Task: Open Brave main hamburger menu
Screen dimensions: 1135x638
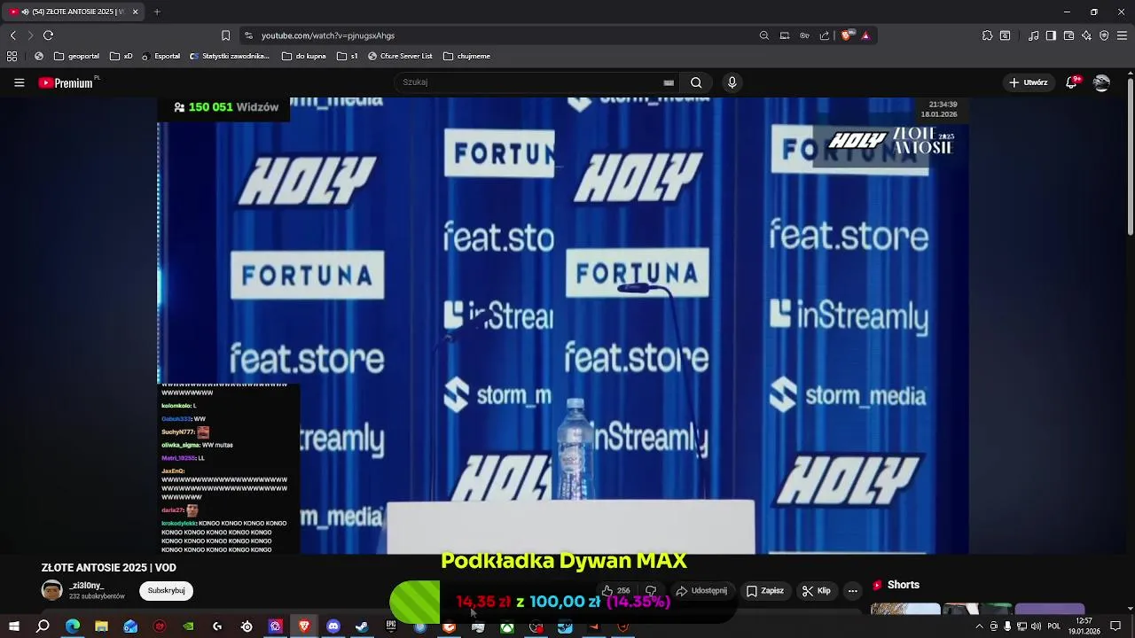Action: pos(1123,35)
